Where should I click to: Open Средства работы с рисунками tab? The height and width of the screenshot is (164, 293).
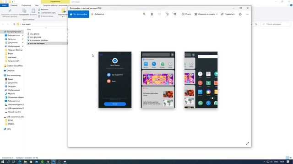(x=55, y=5)
